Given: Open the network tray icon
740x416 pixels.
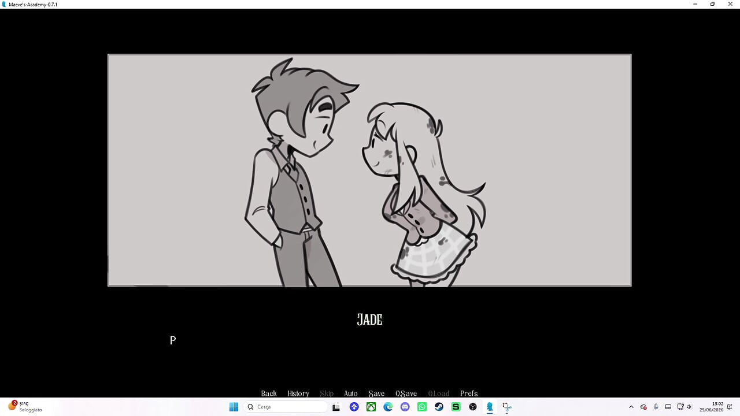Looking at the screenshot, I should coord(680,407).
